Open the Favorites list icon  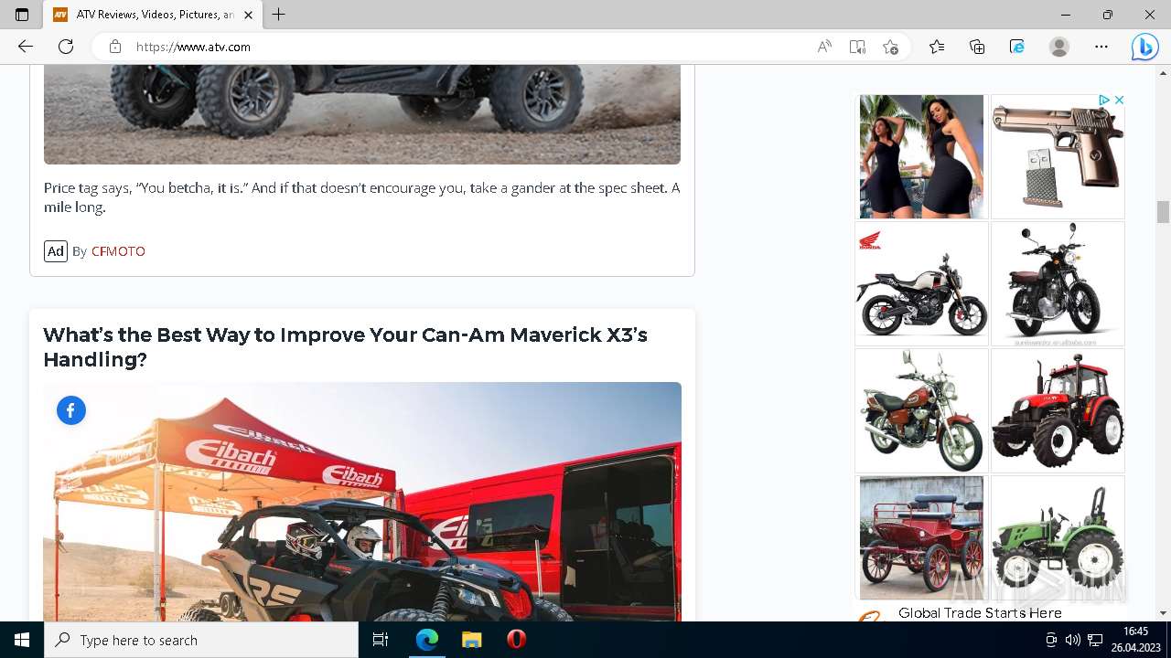[x=937, y=47]
